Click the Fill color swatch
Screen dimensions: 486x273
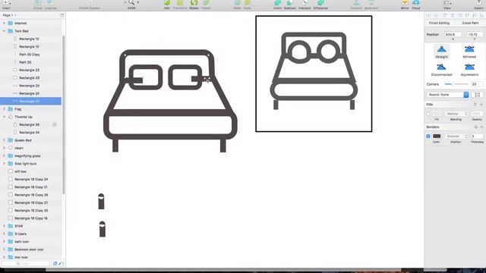coord(437,114)
